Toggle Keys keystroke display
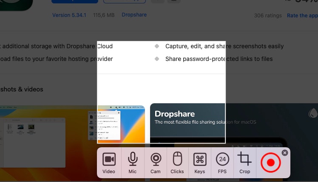The image size is (318, 182). [200, 163]
